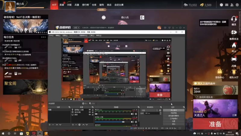Open the friends icon in game header
The width and height of the screenshot is (241, 136).
coord(232,5)
